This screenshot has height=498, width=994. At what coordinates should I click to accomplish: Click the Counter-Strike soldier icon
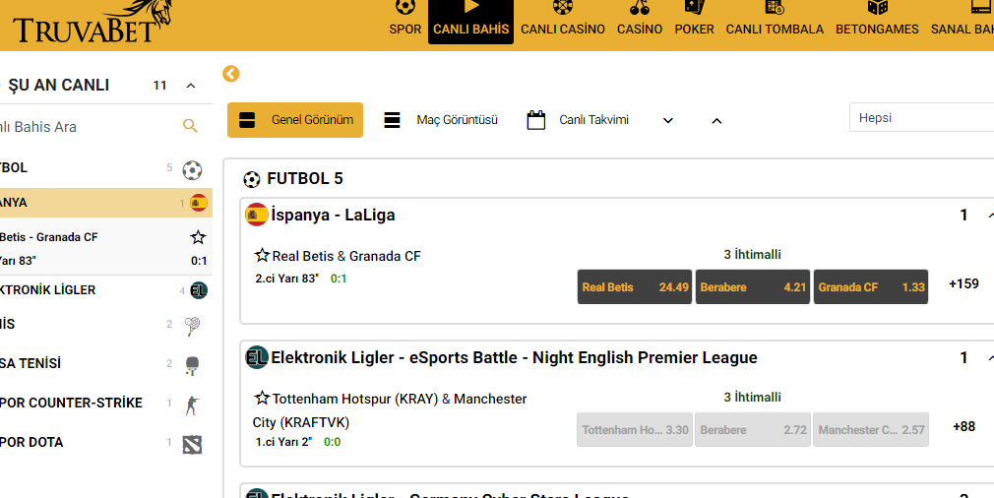(192, 405)
